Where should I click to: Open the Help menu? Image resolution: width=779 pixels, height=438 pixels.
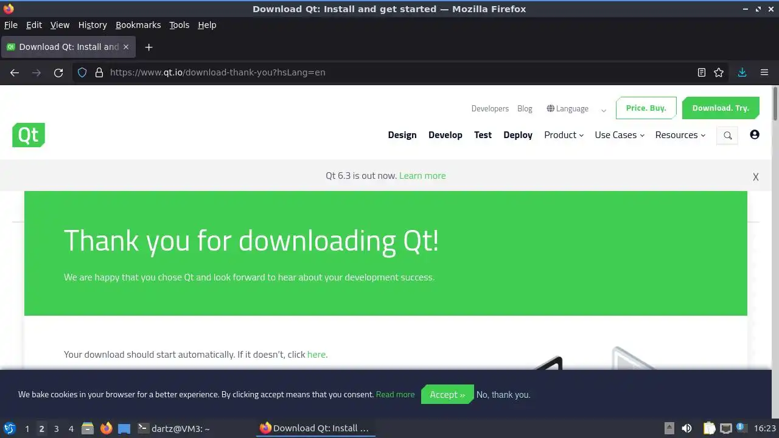point(207,25)
